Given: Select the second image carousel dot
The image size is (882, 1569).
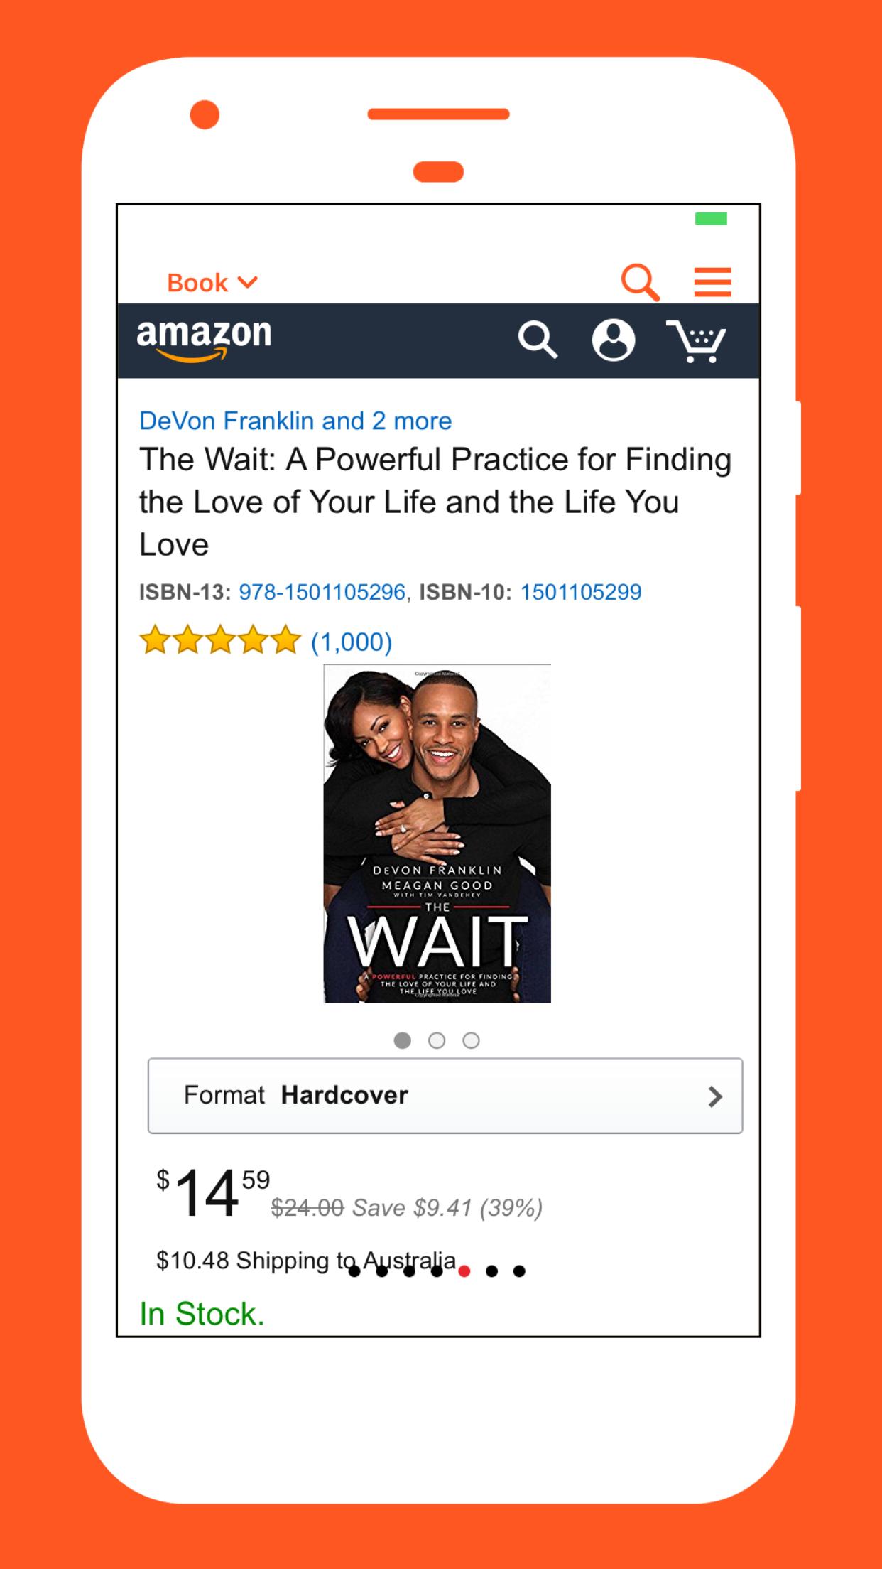Looking at the screenshot, I should [x=437, y=1040].
